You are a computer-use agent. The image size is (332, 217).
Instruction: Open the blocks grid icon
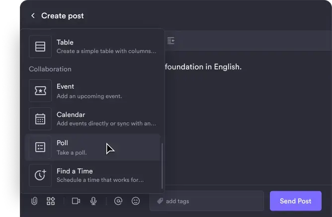pos(51,201)
